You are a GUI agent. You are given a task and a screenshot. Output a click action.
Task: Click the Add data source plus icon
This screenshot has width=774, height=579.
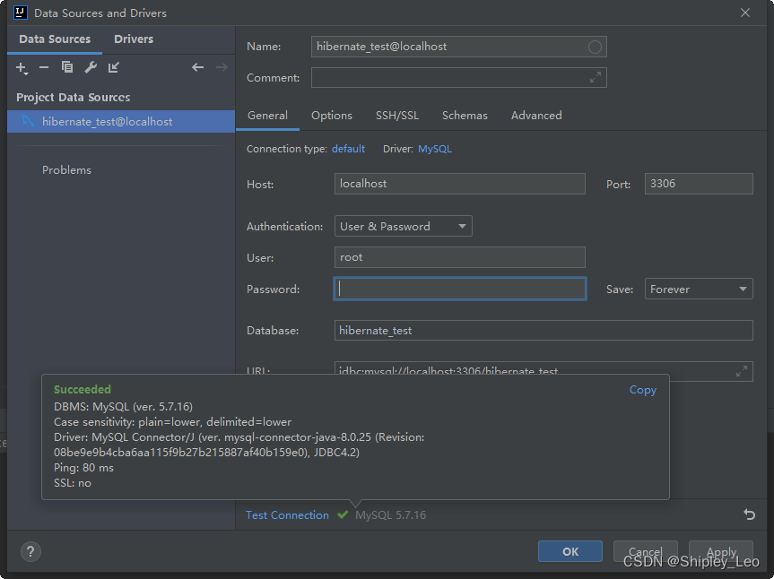coord(22,67)
